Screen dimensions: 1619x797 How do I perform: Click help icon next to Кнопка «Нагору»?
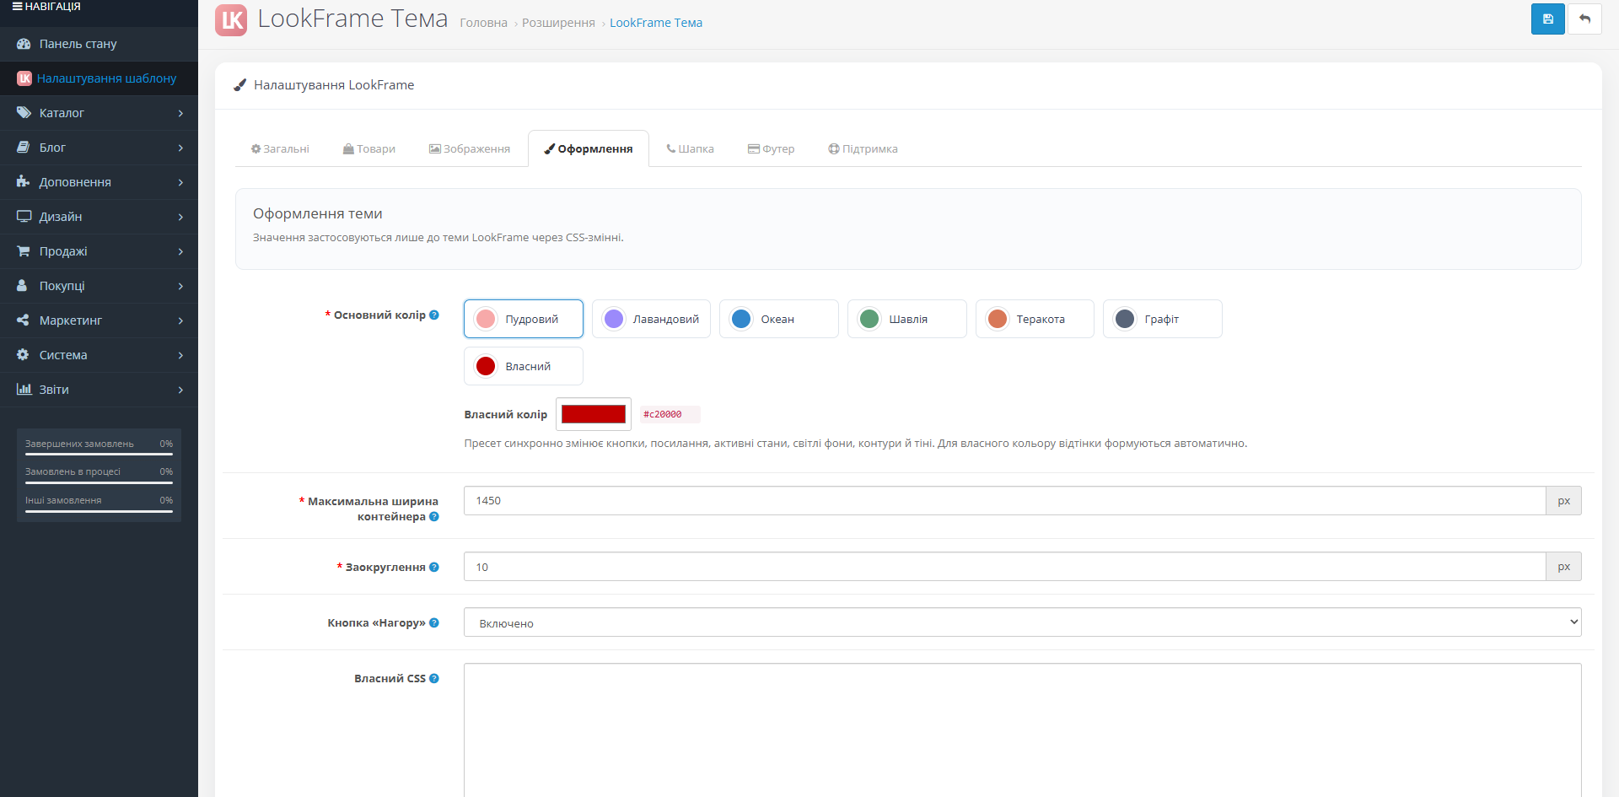(434, 622)
